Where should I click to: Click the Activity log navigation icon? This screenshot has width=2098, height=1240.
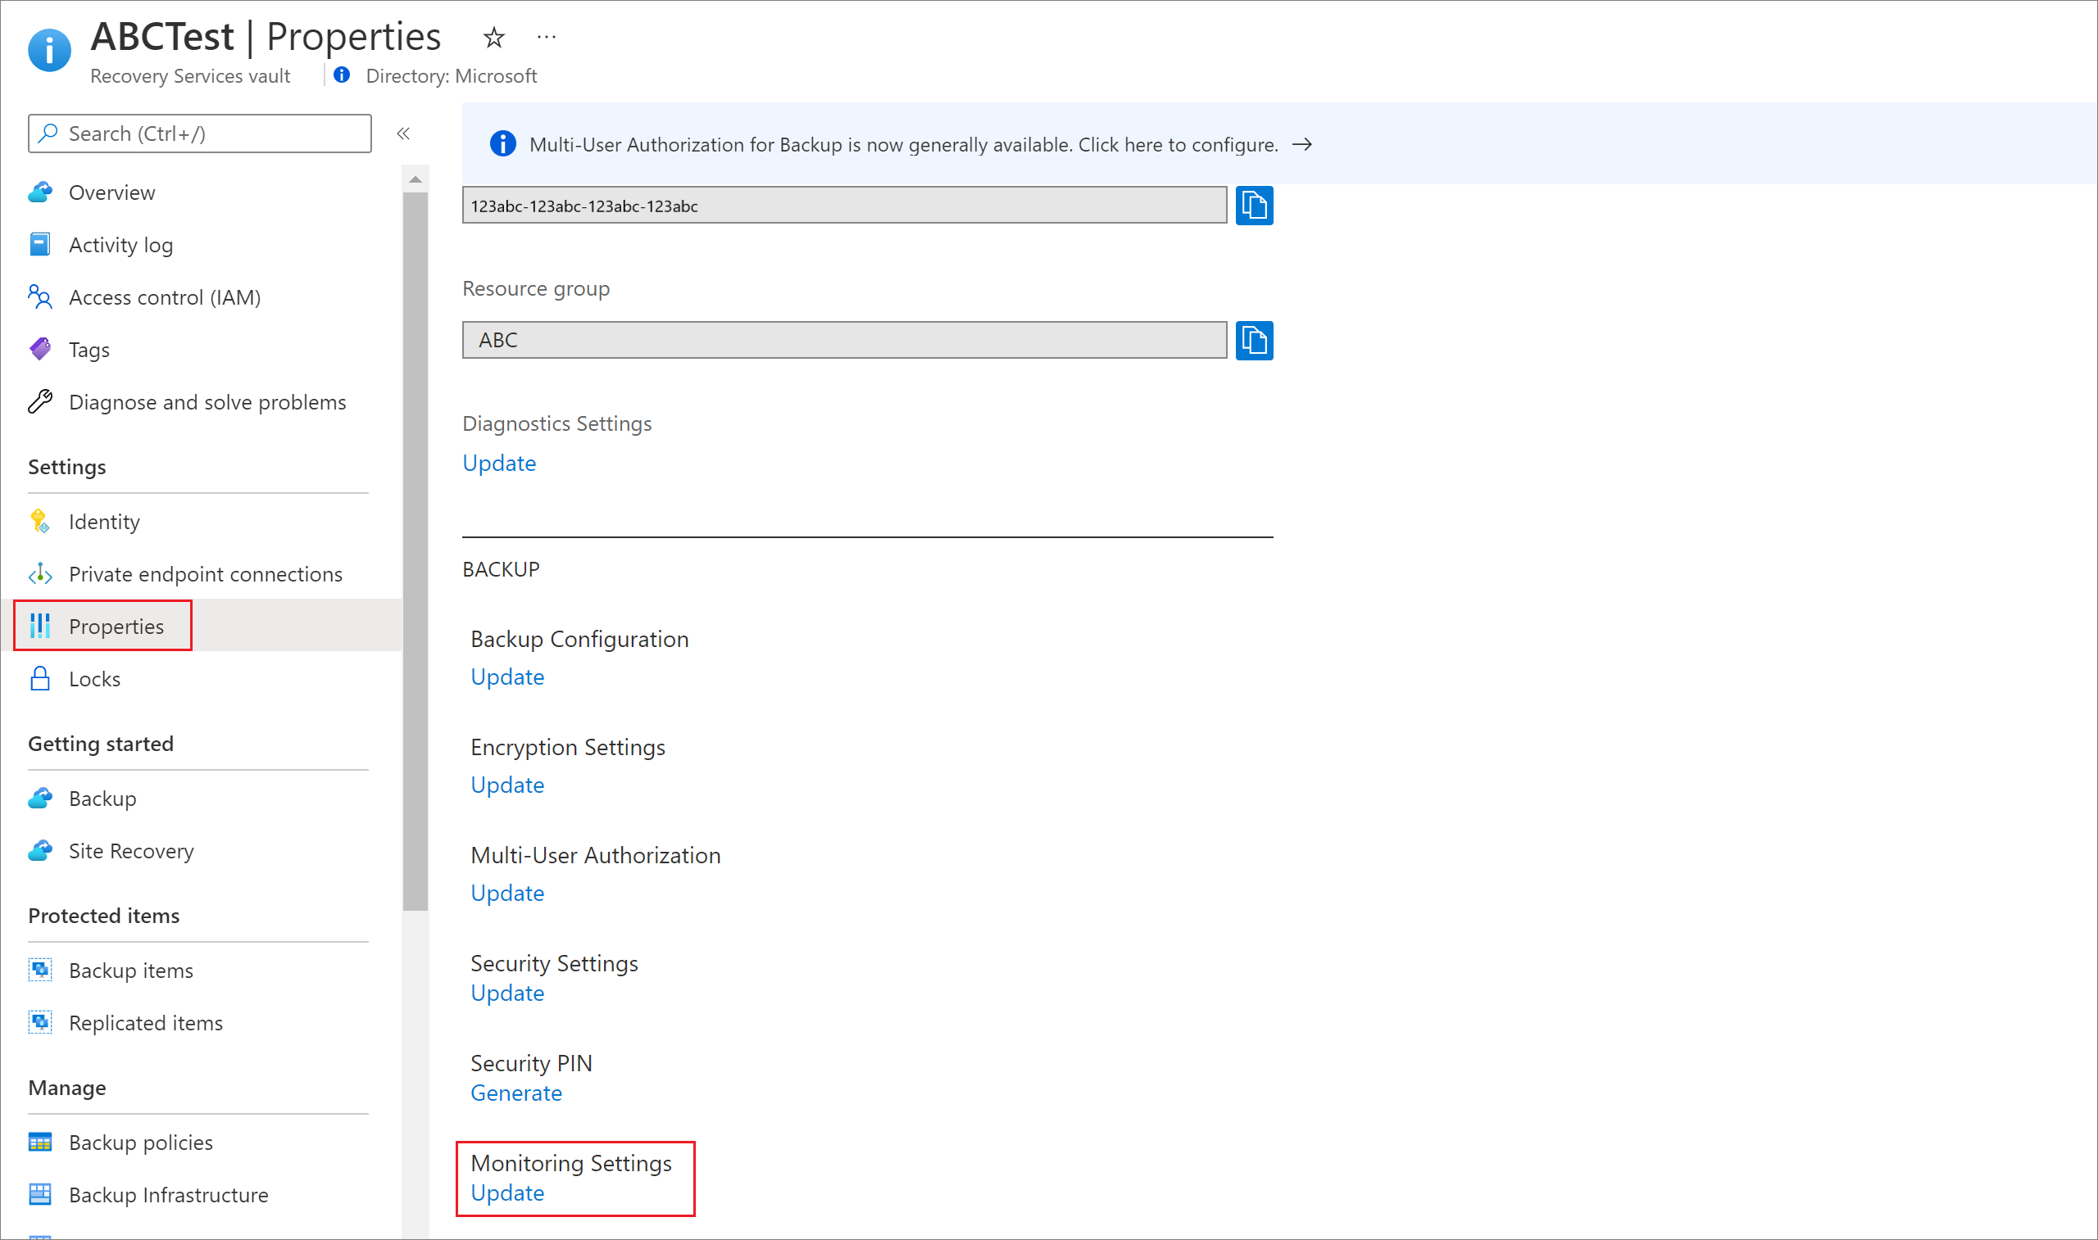point(40,243)
